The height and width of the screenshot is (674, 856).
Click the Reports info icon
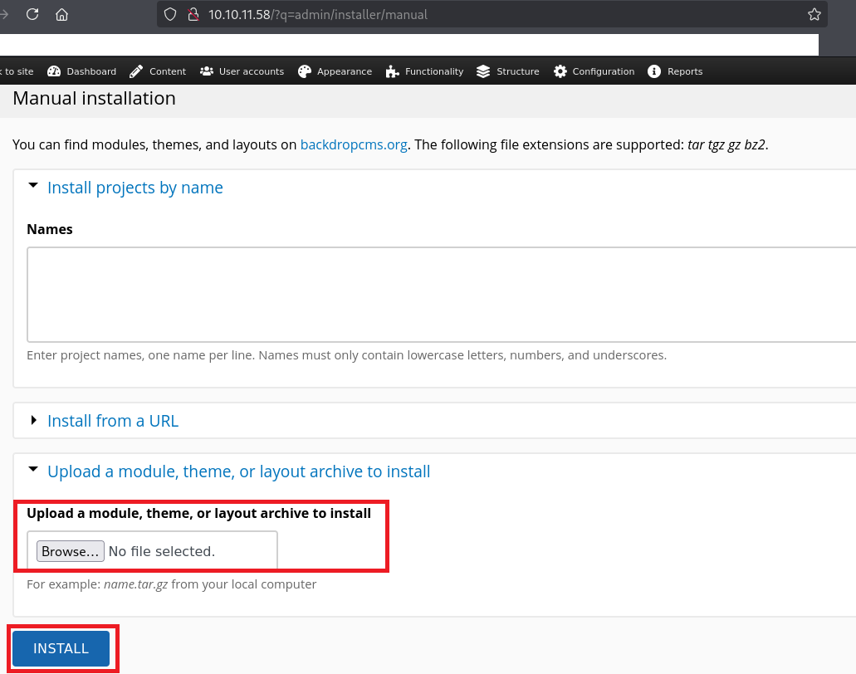[x=654, y=71]
